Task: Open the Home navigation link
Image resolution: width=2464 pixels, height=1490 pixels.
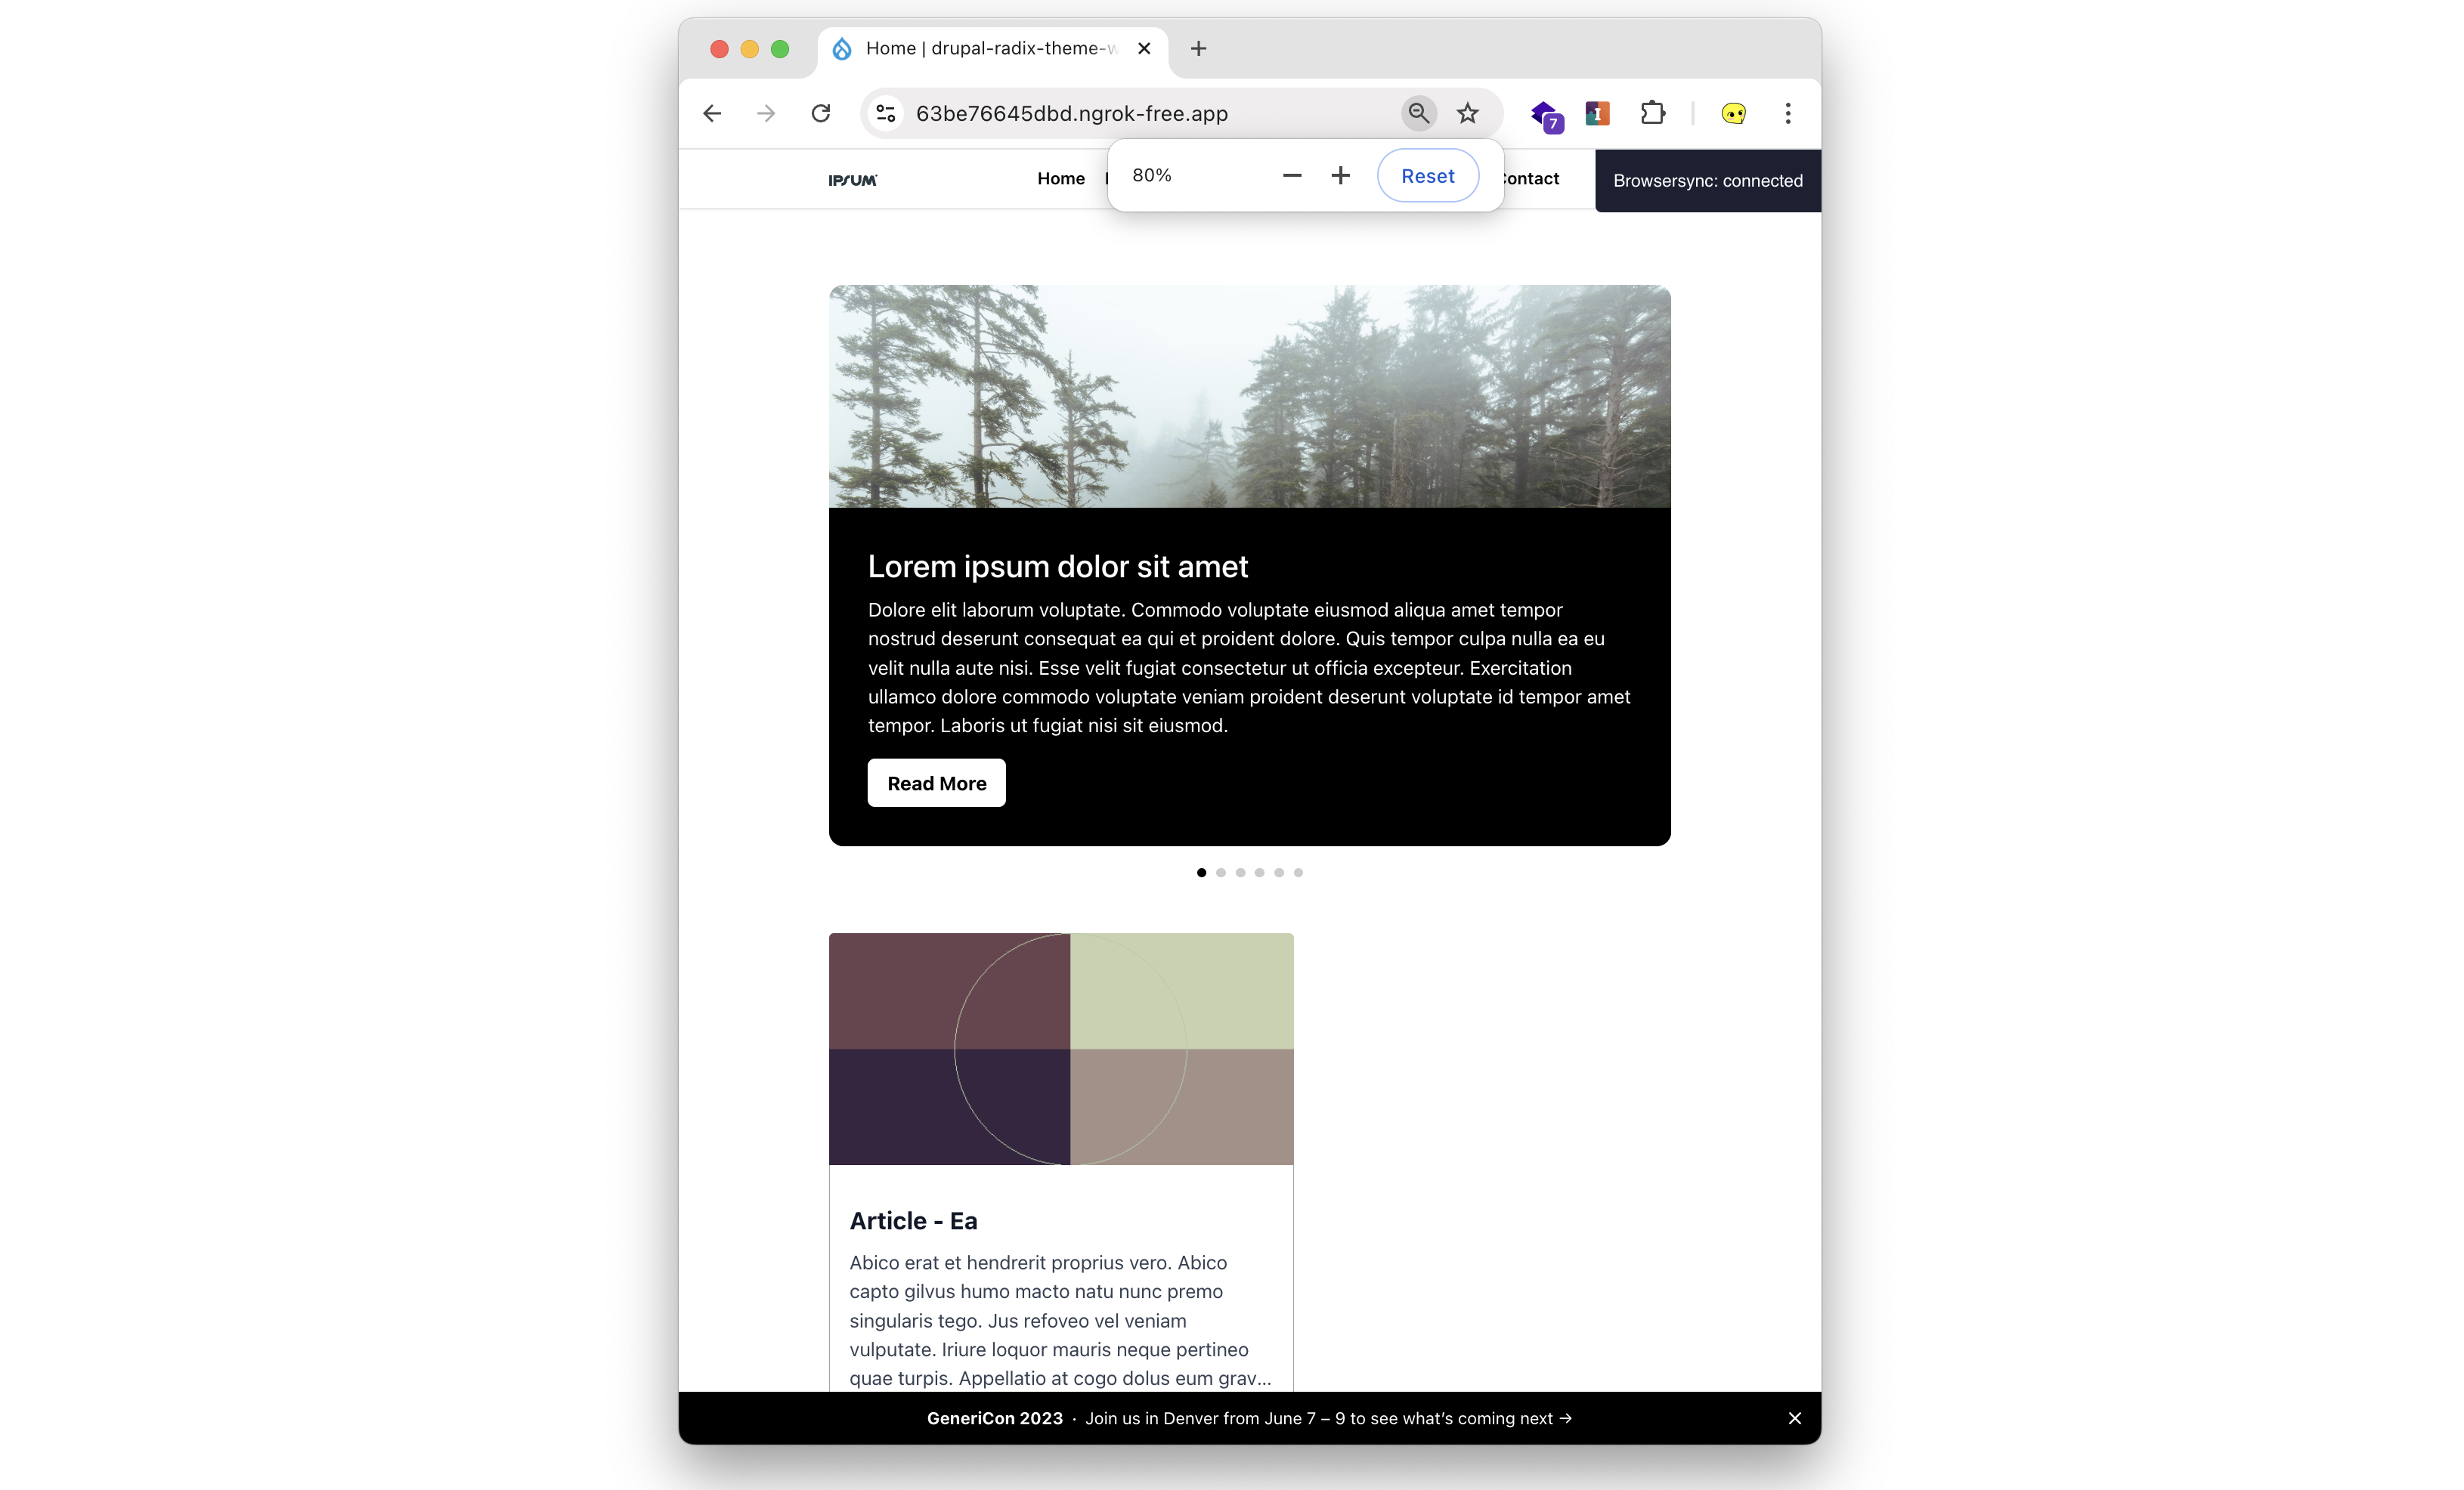Action: point(1060,179)
